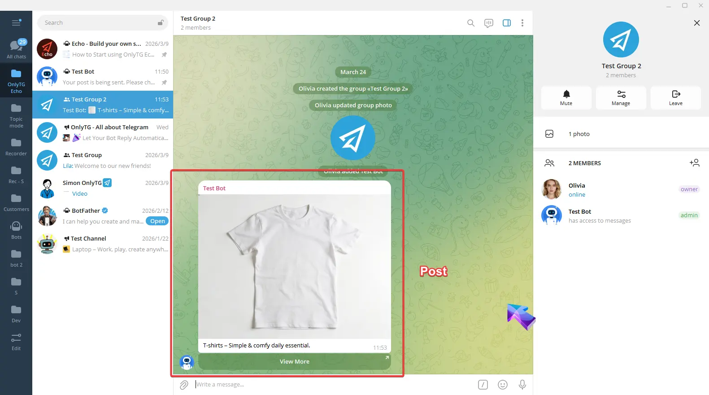Open the 1 photo shared media row
This screenshot has height=395, width=709.
579,134
